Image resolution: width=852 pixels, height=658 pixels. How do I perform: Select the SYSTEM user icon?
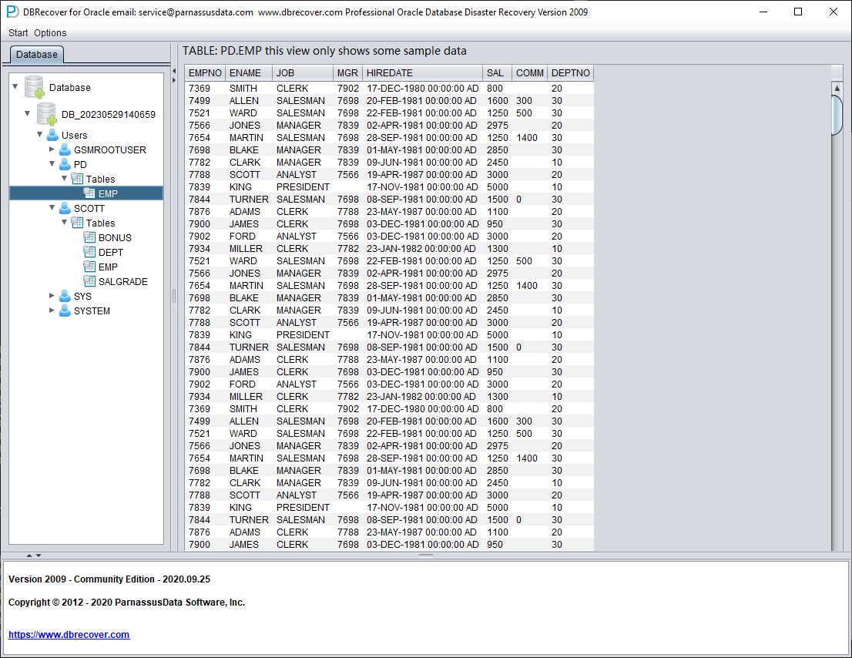(65, 311)
